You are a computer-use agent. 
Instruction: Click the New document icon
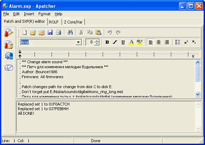(25, 32)
